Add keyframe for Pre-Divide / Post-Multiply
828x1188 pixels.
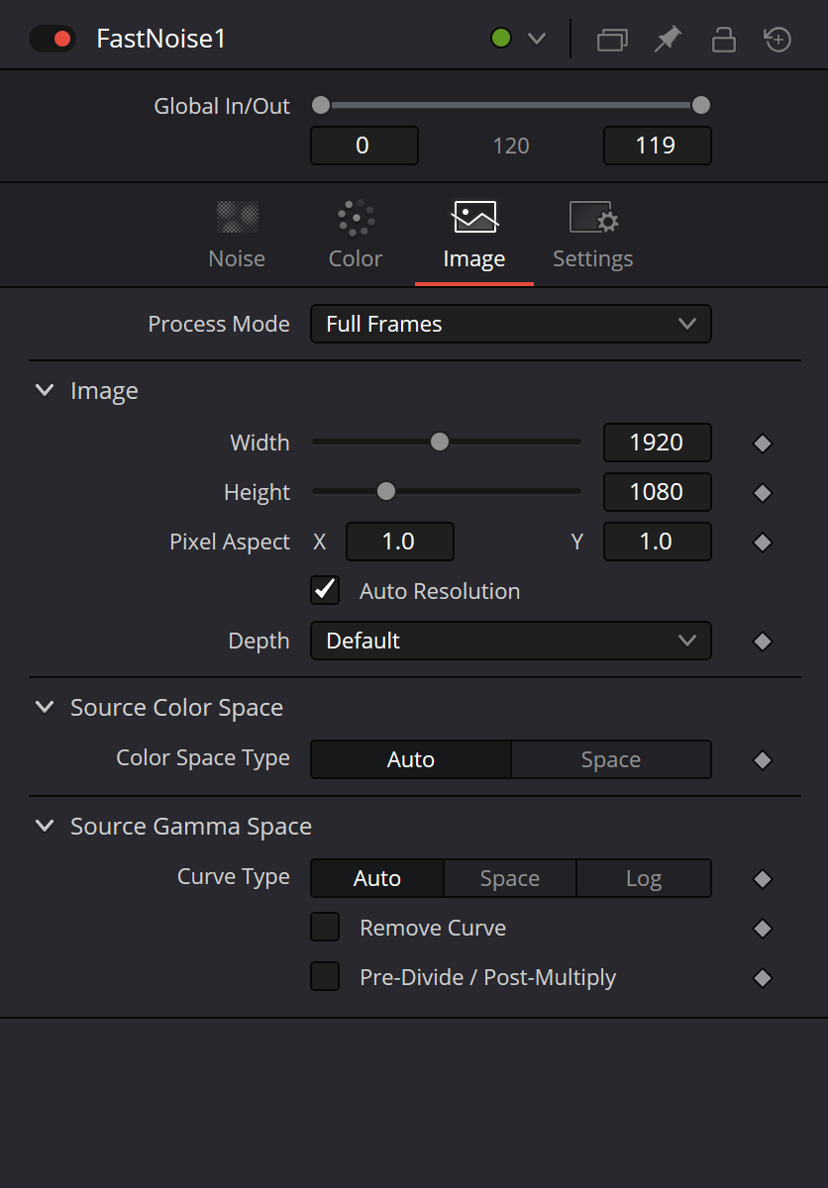[x=762, y=978]
